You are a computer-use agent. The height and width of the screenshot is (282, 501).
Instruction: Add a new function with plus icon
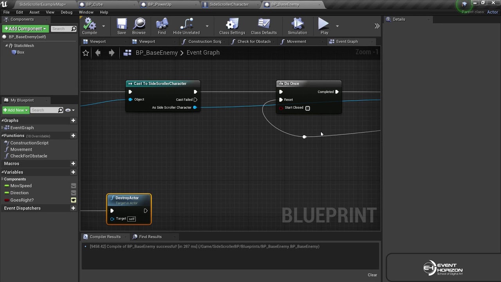coord(73,136)
